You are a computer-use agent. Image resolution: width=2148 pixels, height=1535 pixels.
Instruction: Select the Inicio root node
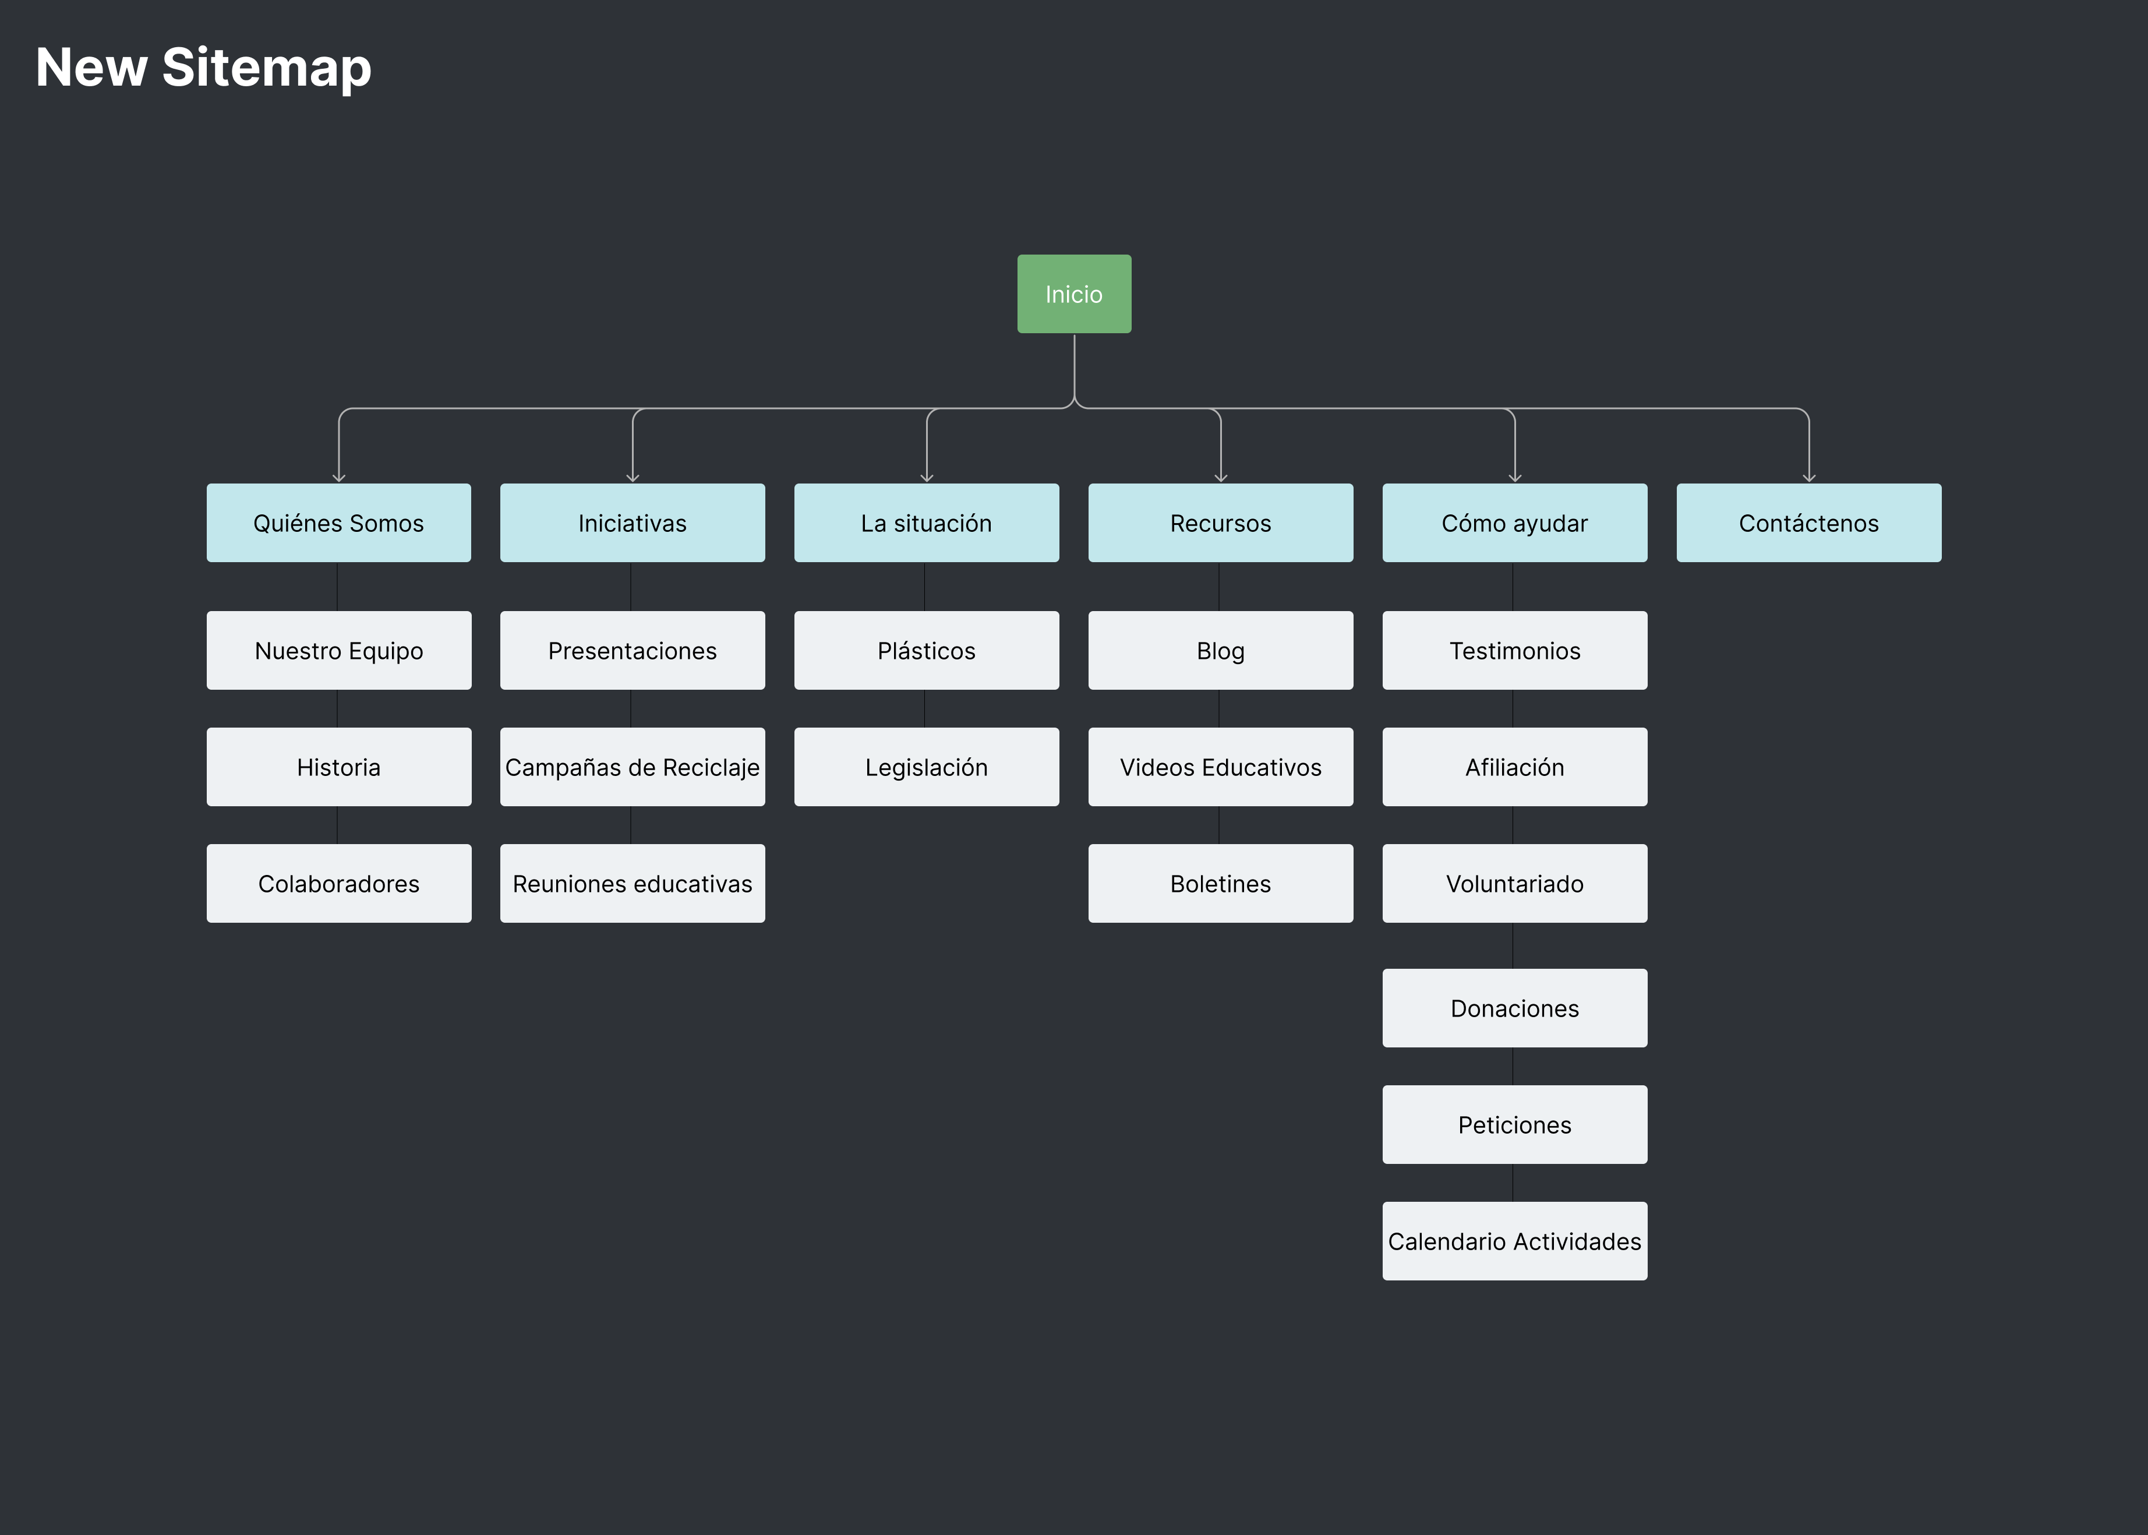(x=1073, y=294)
